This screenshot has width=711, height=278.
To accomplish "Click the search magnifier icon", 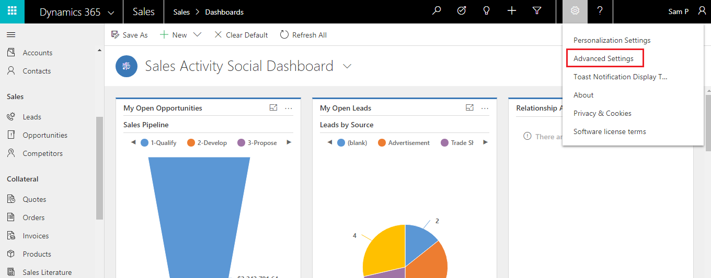I will (x=437, y=11).
